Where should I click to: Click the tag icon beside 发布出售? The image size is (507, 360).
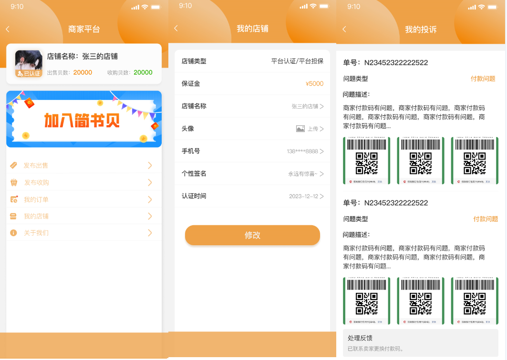pos(13,165)
